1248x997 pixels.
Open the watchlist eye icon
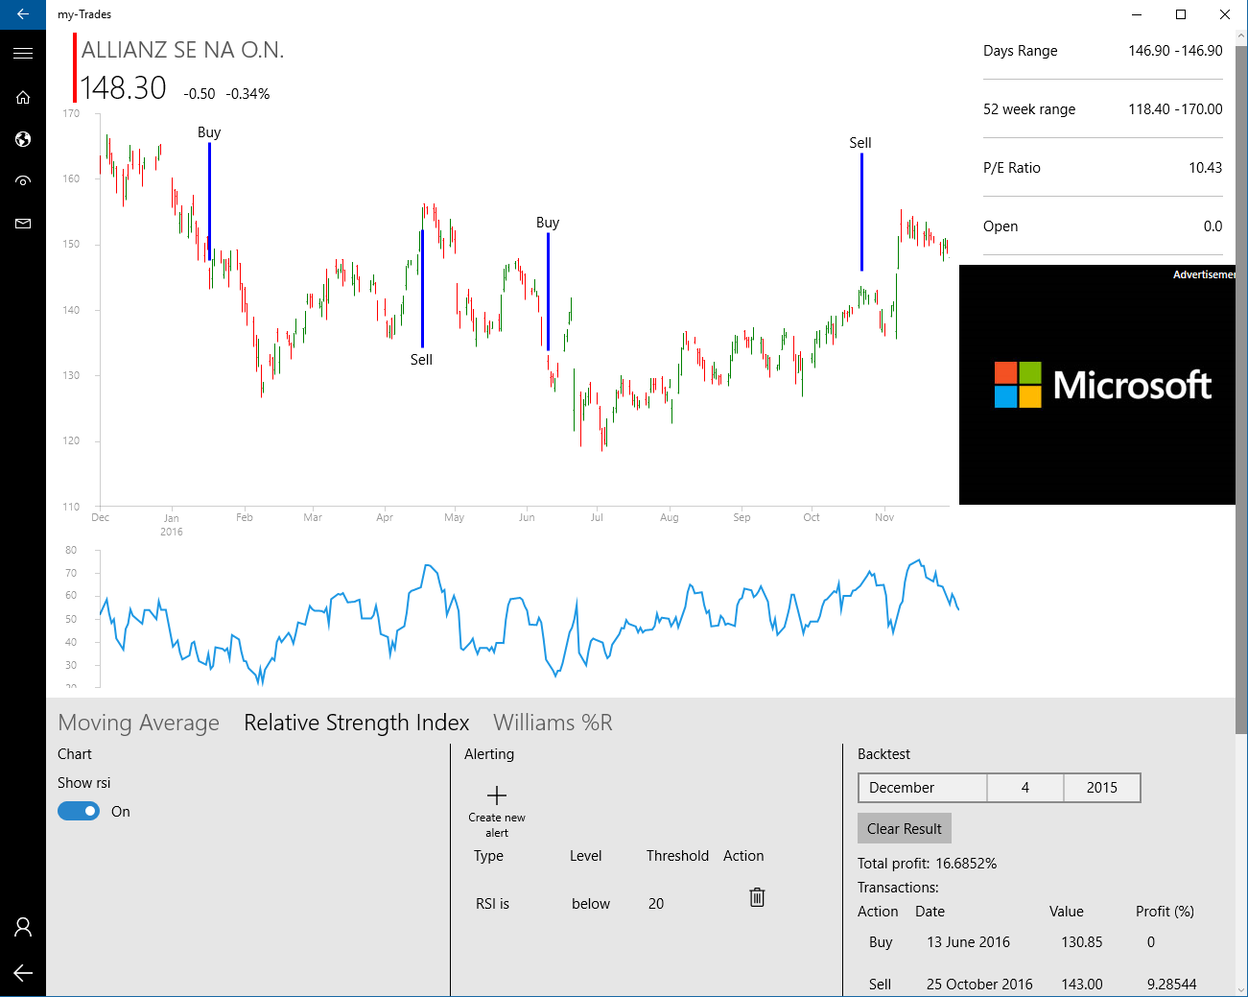tap(23, 181)
